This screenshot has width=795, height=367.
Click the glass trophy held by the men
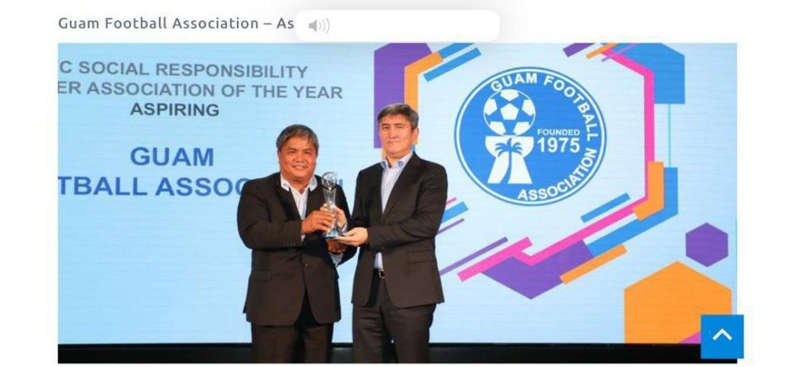331,205
